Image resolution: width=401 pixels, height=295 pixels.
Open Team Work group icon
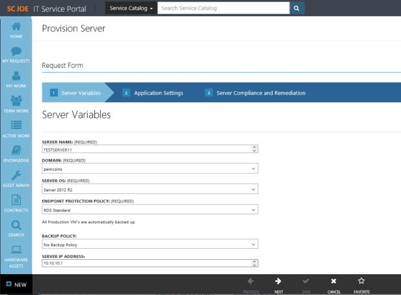pyautogui.click(x=16, y=102)
